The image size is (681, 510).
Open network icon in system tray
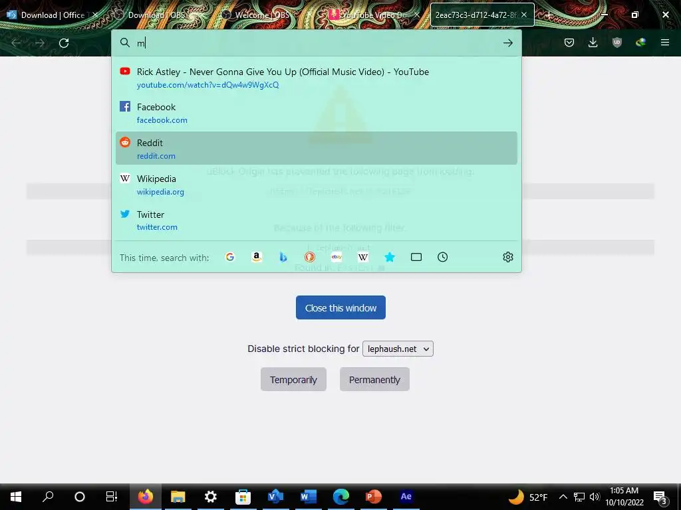point(579,497)
